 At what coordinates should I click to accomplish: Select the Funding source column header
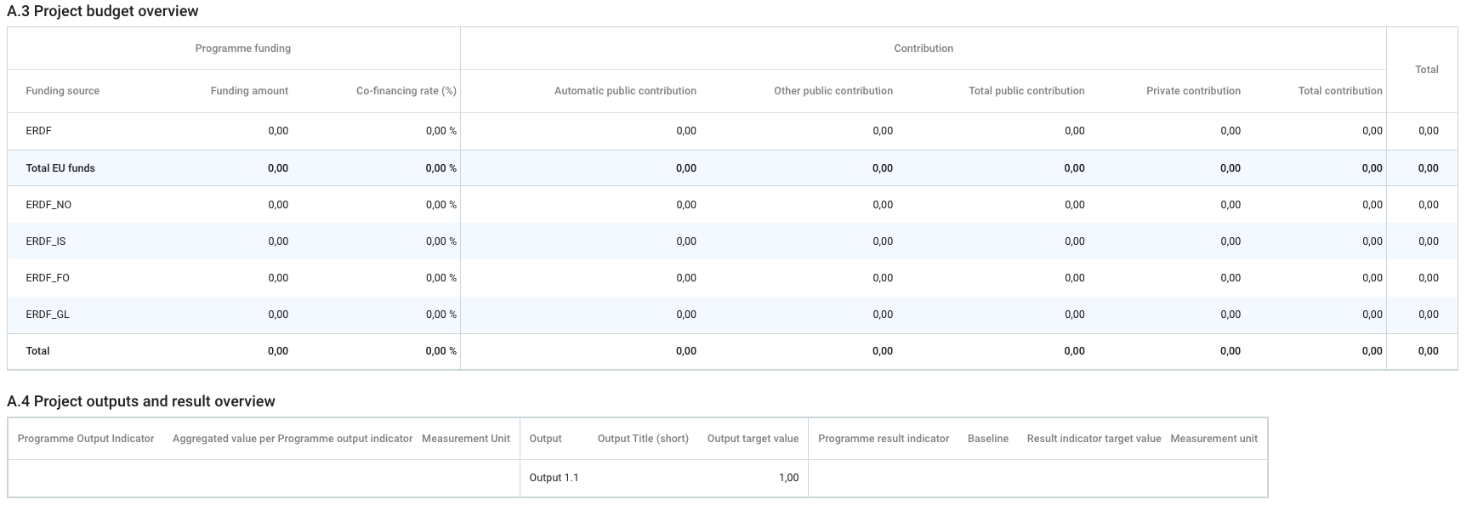point(63,91)
